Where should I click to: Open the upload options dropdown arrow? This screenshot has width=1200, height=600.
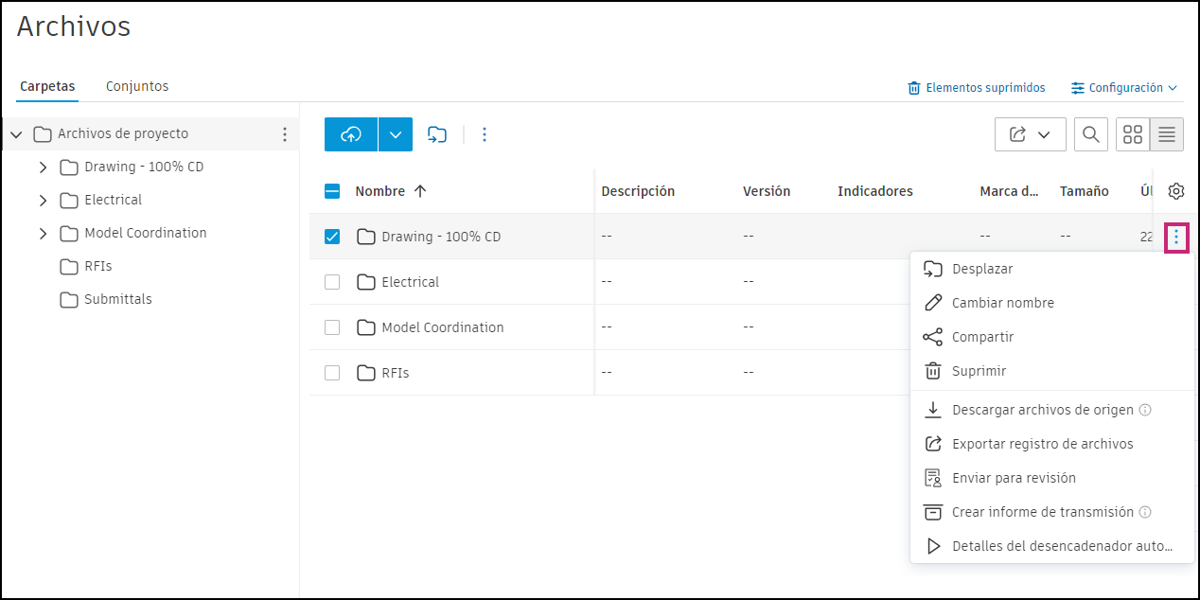(396, 134)
